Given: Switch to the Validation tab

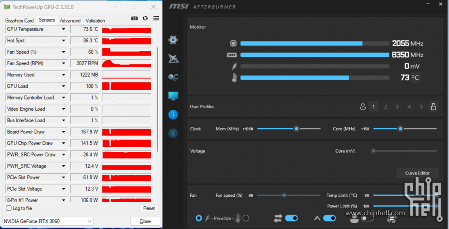Looking at the screenshot, I should [x=95, y=21].
